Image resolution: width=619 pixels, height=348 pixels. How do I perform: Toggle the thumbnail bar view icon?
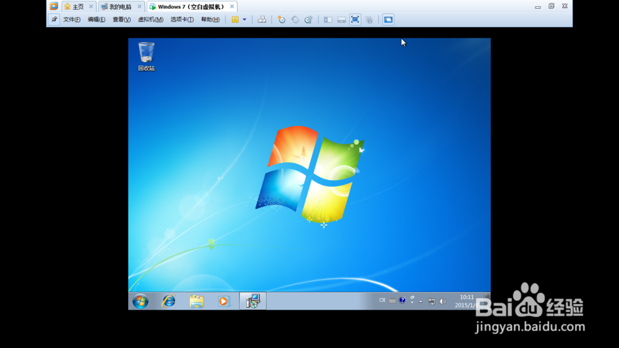click(342, 19)
